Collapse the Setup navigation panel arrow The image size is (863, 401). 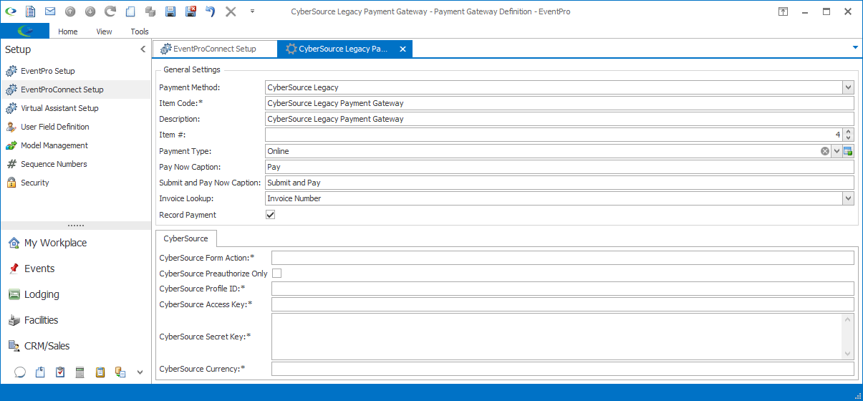(143, 49)
